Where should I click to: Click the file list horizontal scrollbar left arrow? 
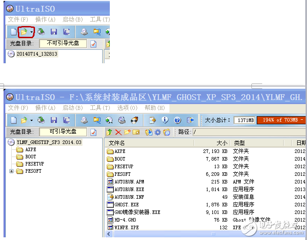tap(109, 234)
